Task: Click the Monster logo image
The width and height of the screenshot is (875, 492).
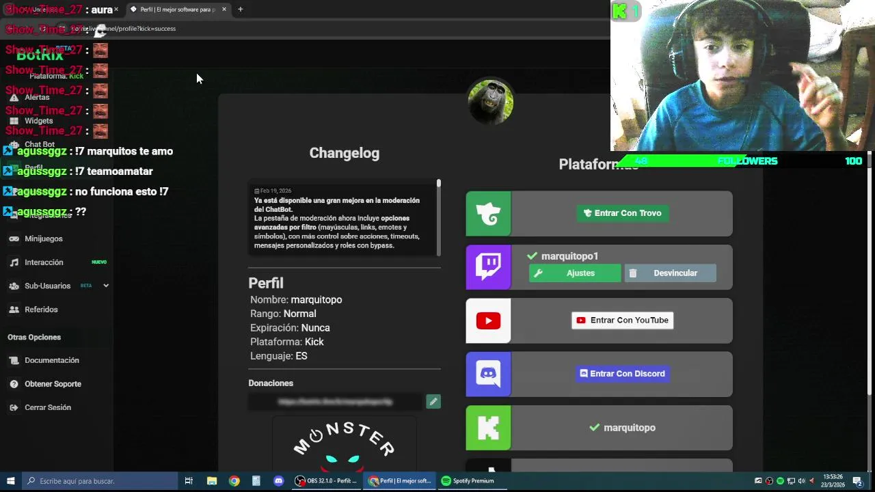Action: [x=345, y=444]
